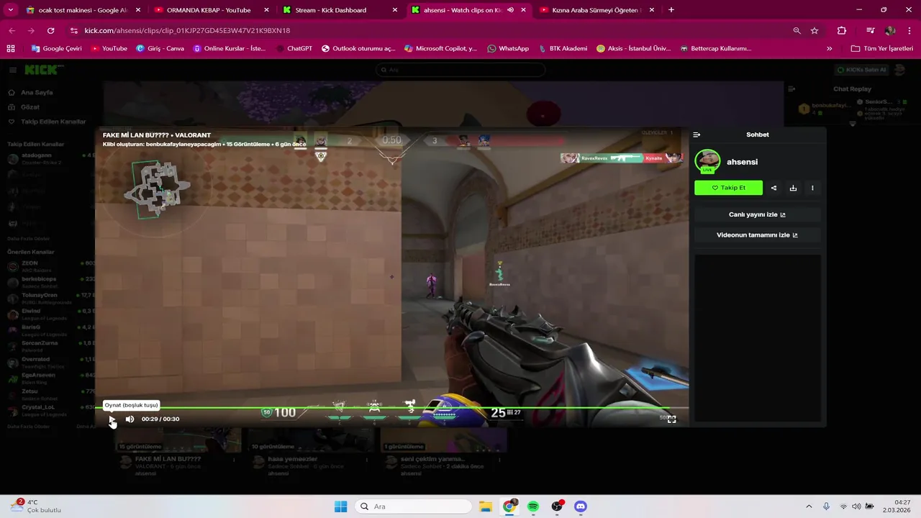
Task: Go back to previous page
Action: 12,30
